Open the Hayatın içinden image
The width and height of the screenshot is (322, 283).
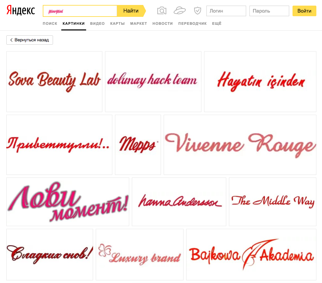pos(260,82)
